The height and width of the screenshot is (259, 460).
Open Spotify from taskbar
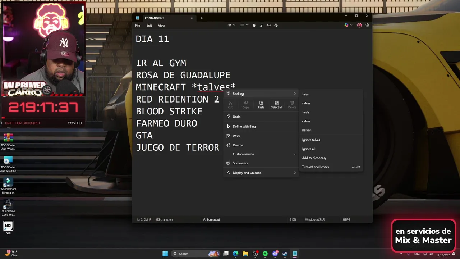pyautogui.click(x=265, y=254)
